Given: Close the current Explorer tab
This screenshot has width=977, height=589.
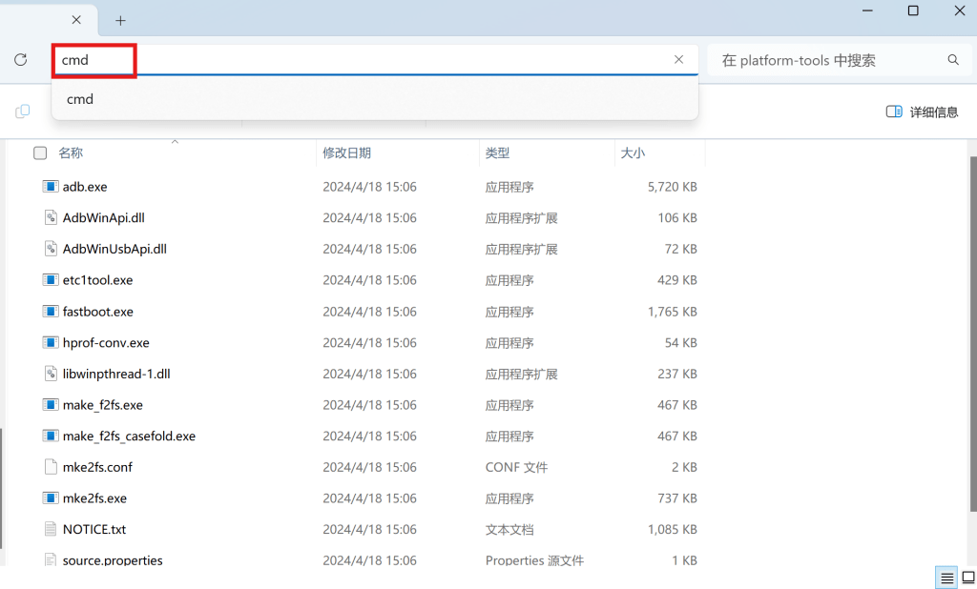Looking at the screenshot, I should (76, 20).
